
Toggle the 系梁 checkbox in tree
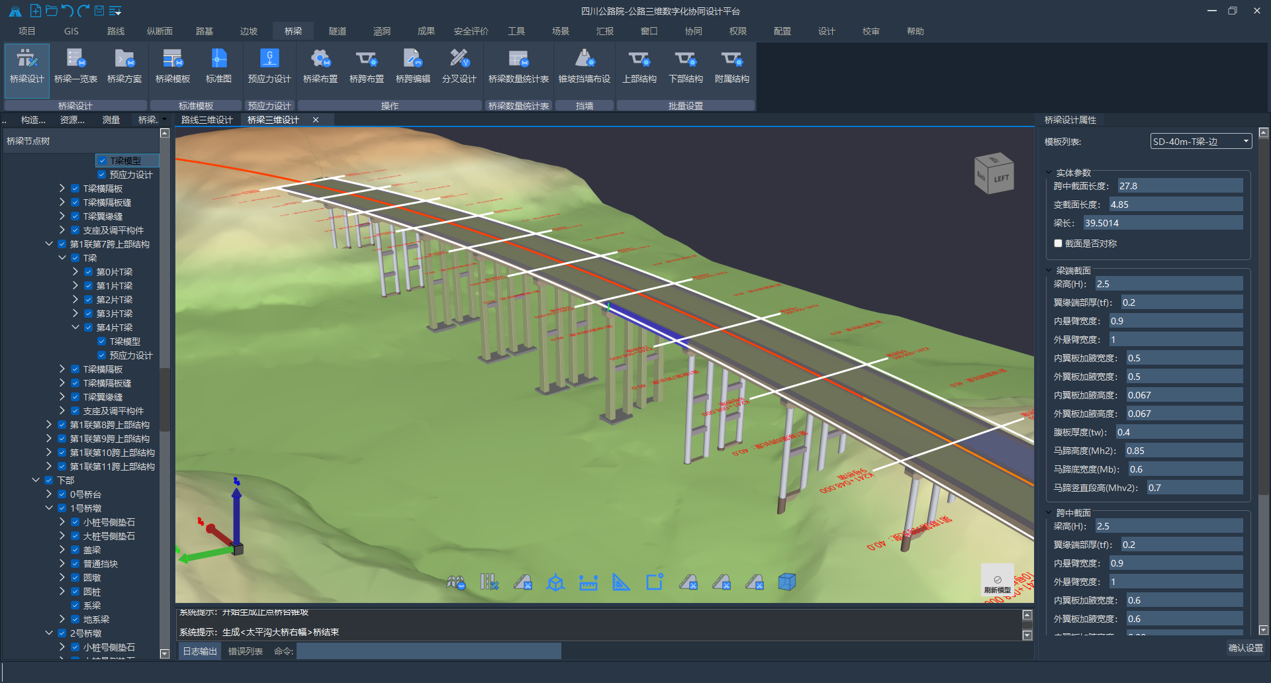pyautogui.click(x=75, y=606)
